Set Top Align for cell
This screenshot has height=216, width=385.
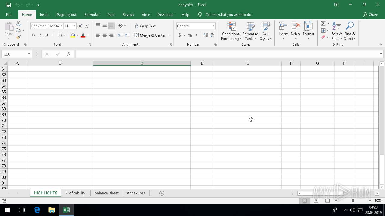98,26
